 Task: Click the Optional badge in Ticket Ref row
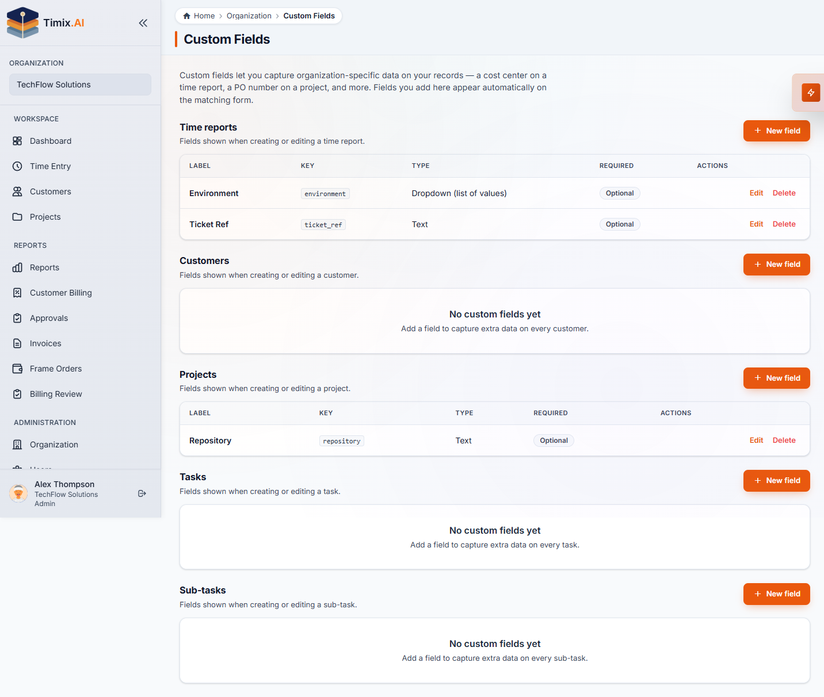click(620, 224)
